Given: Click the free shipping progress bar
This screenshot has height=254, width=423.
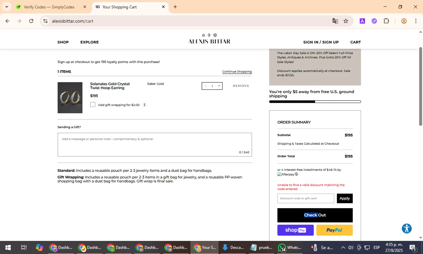Looking at the screenshot, I should point(315,102).
